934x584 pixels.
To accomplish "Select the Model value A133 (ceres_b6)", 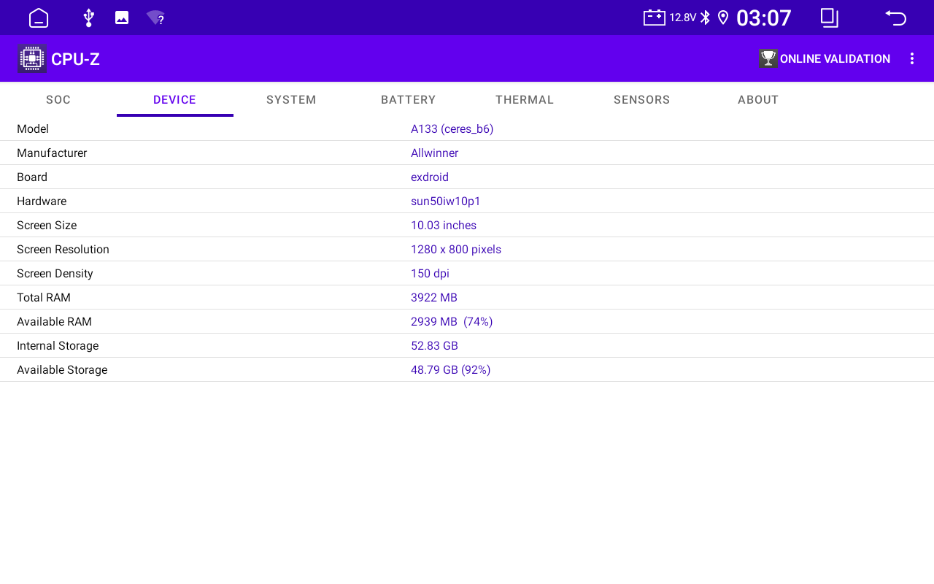I will (x=452, y=128).
